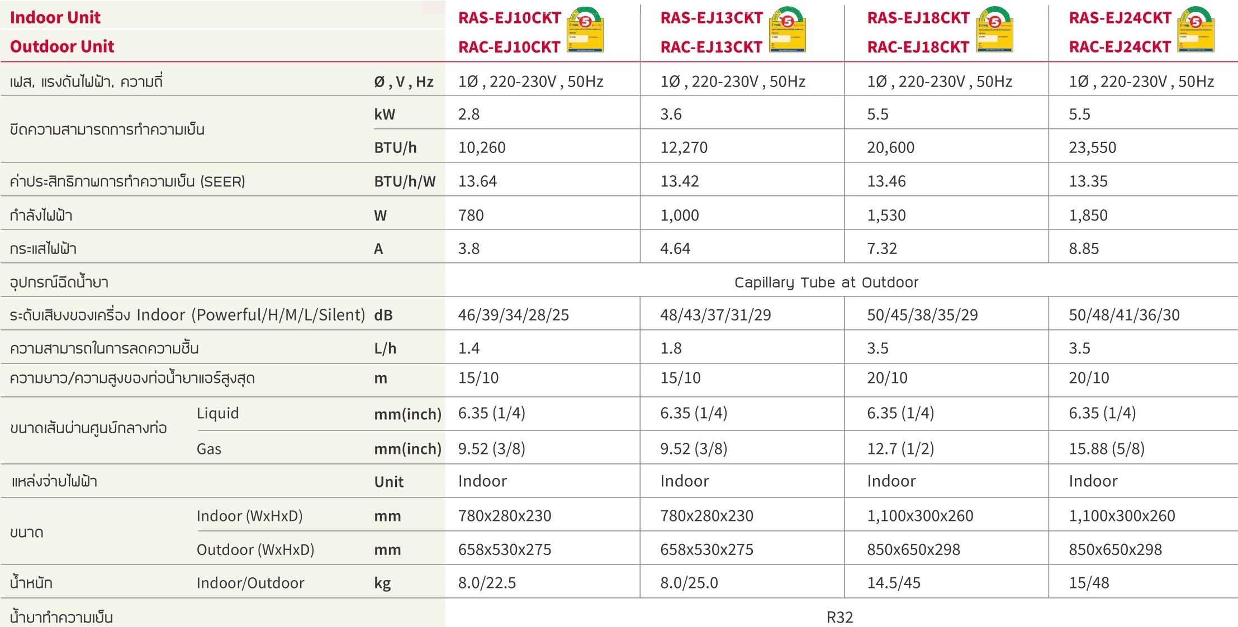
Task: Click the Liquid pipe row label
Action: [x=217, y=414]
